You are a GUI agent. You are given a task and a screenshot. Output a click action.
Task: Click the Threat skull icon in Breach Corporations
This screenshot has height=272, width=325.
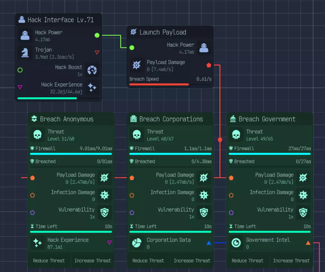(x=137, y=135)
